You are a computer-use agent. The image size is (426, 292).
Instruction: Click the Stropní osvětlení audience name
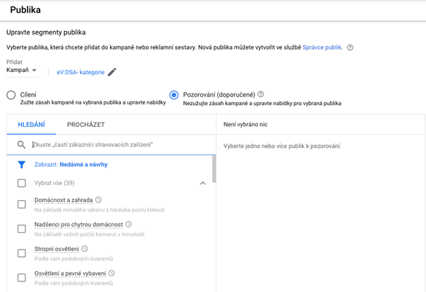57,249
